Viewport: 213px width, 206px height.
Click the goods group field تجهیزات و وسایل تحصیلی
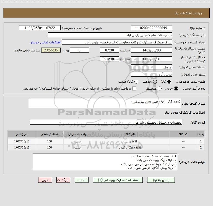106,122
